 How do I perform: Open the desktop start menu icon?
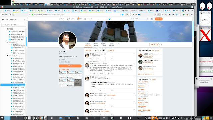pos(2,118)
